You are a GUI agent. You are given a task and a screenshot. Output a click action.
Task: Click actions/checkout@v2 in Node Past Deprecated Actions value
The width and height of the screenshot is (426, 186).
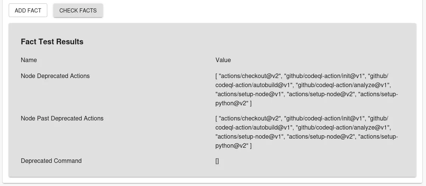coord(250,118)
